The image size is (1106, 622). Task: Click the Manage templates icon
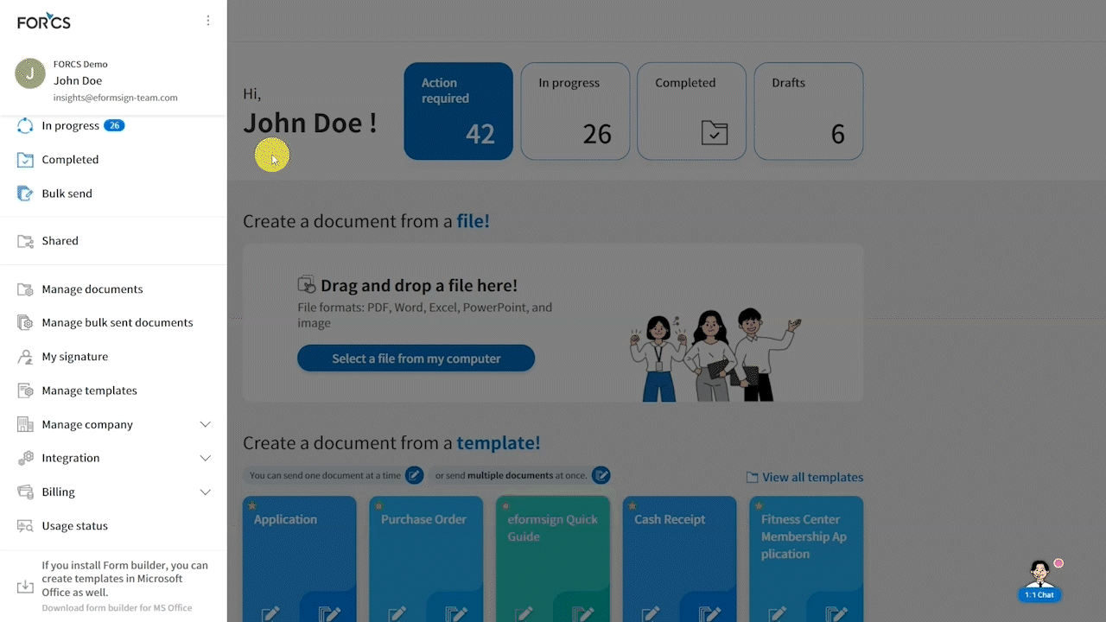click(x=25, y=390)
